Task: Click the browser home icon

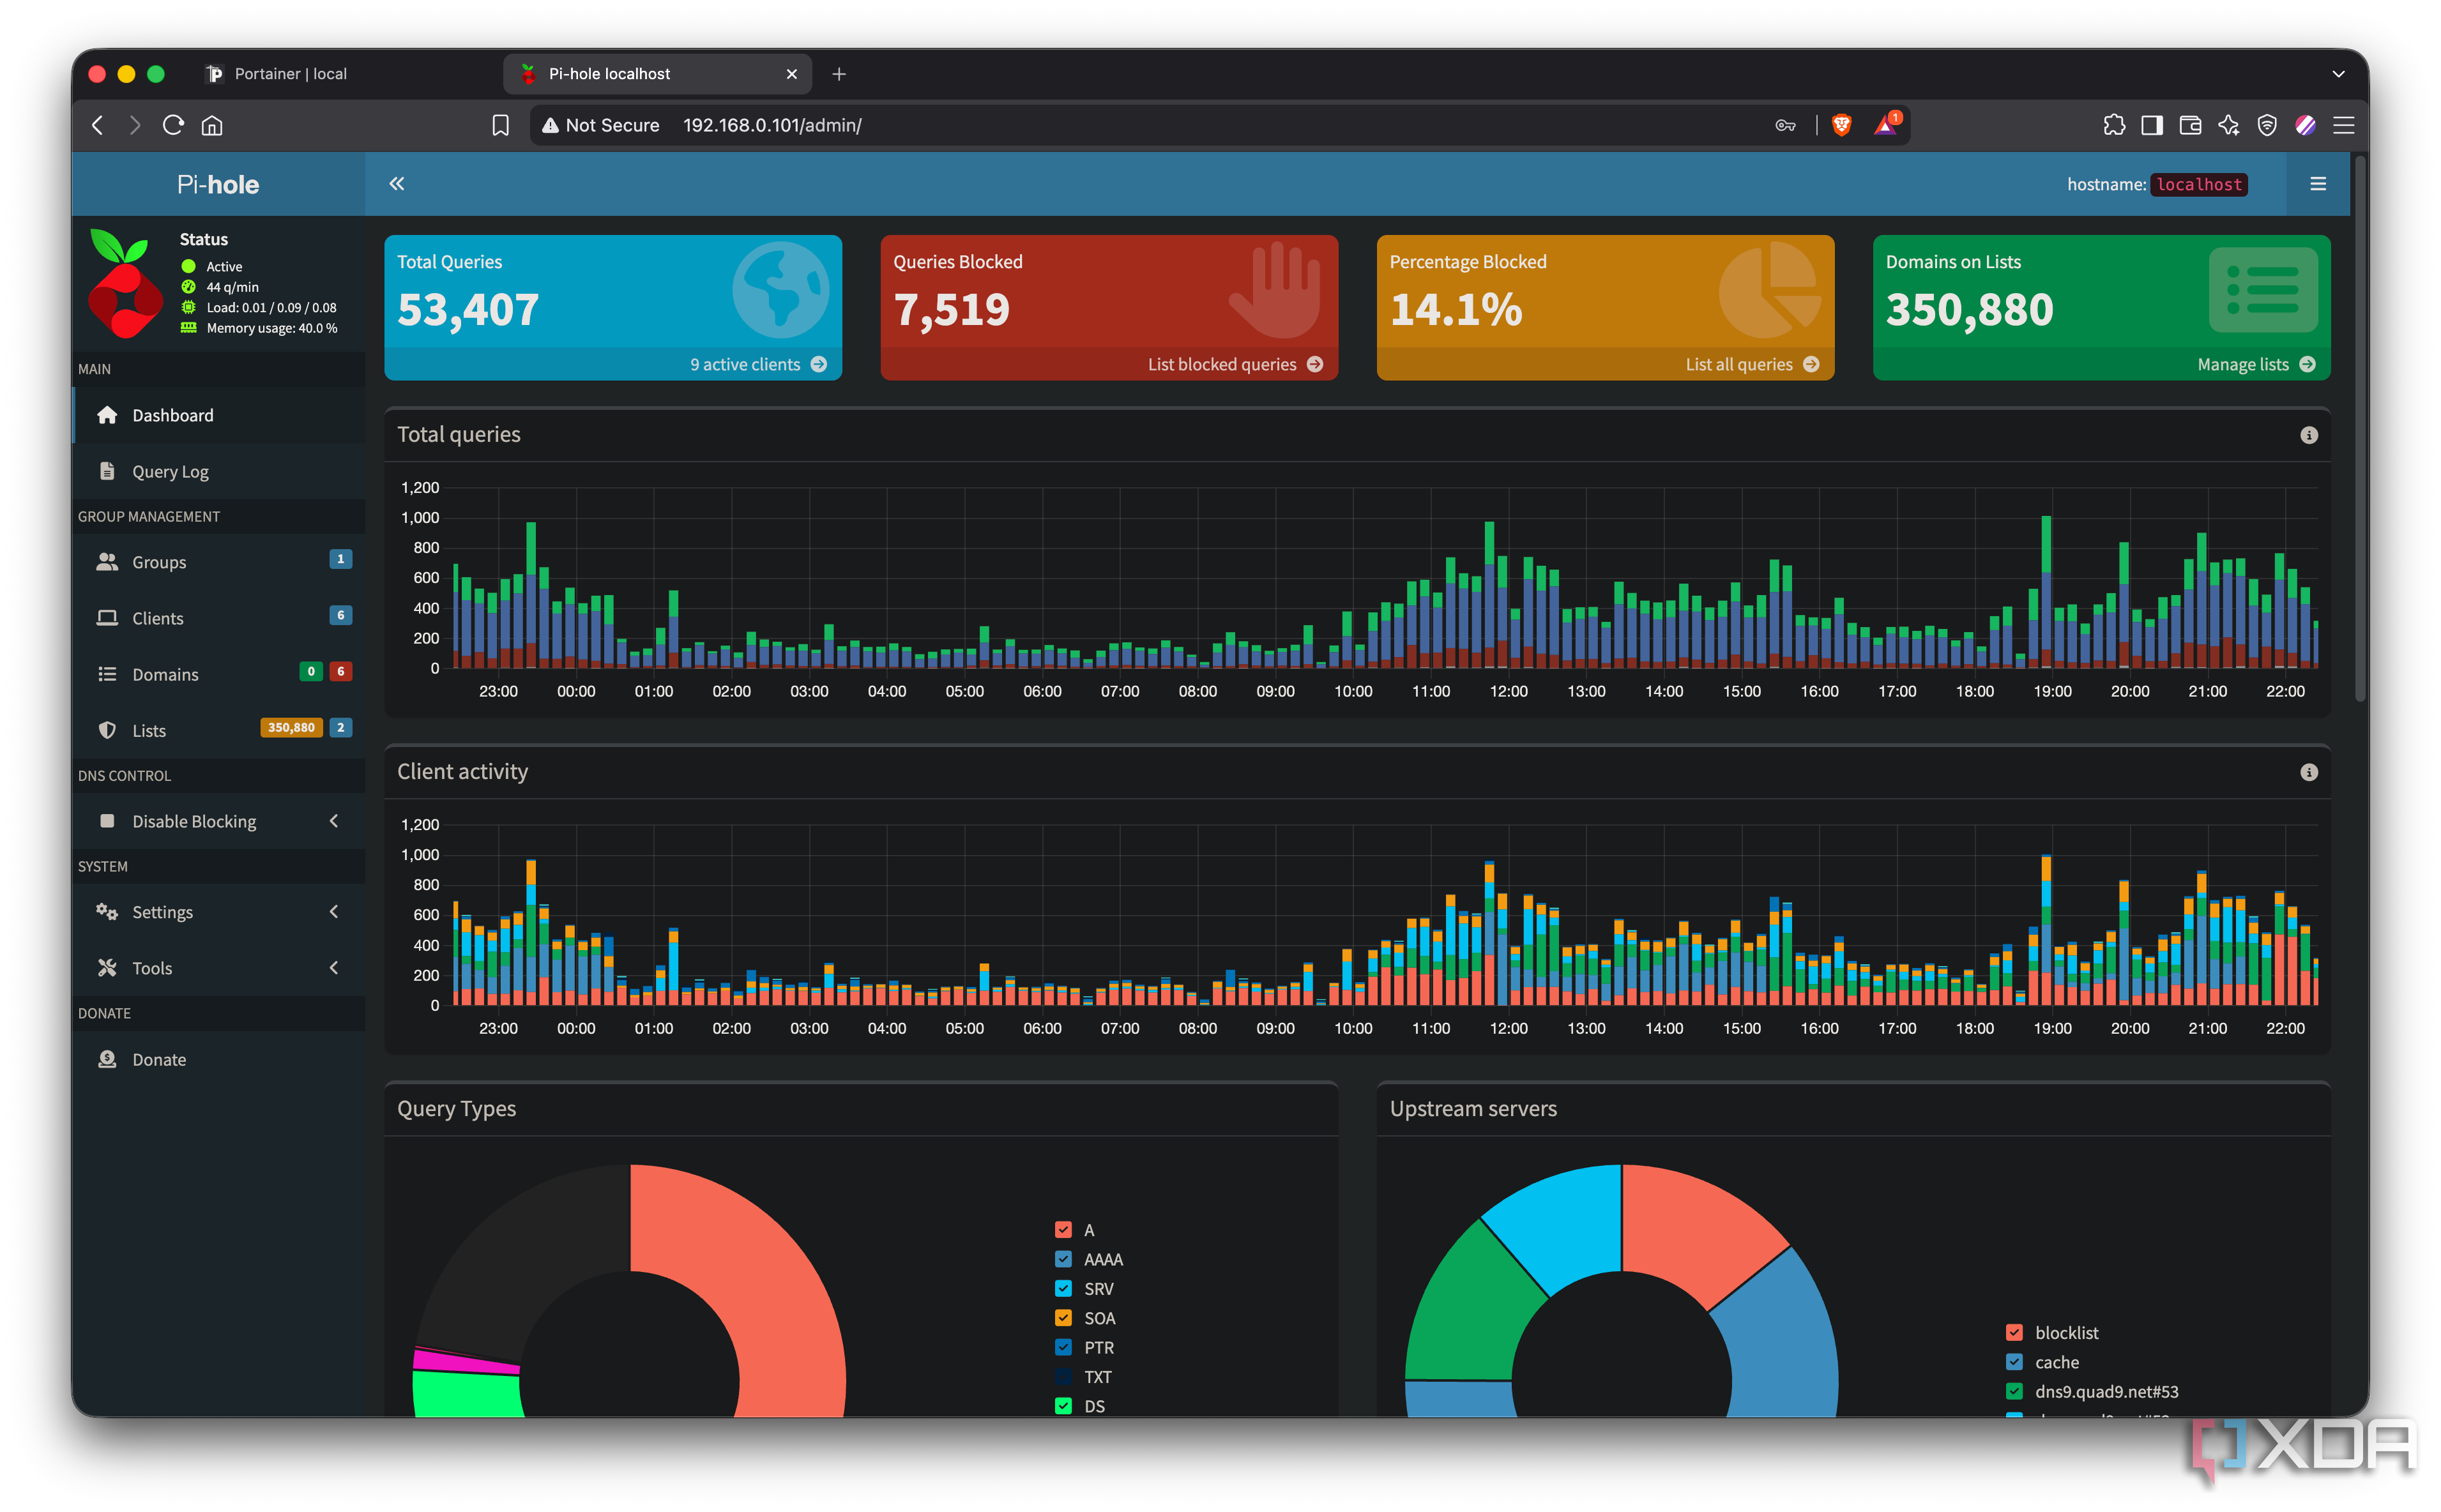Action: point(212,125)
